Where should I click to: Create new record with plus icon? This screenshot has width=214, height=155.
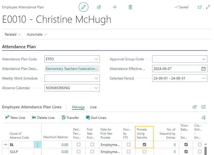(x=115, y=7)
